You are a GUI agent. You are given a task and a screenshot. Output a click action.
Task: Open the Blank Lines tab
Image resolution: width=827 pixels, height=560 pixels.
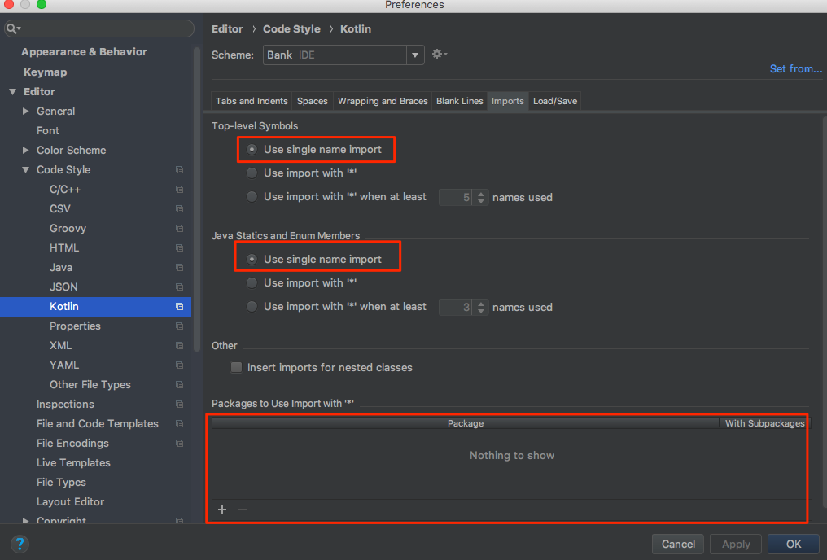tap(459, 101)
